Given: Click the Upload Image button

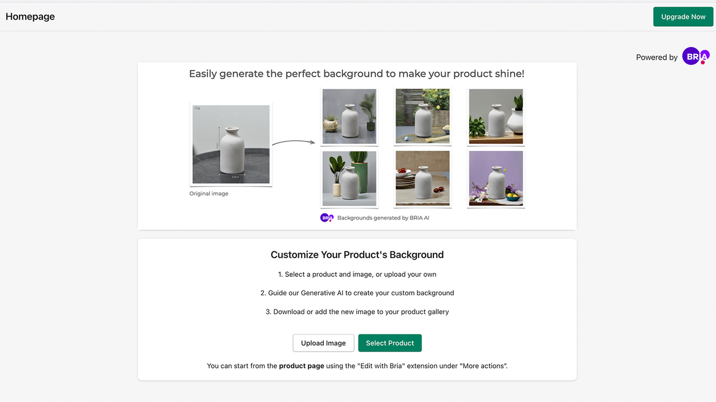Looking at the screenshot, I should (x=323, y=343).
